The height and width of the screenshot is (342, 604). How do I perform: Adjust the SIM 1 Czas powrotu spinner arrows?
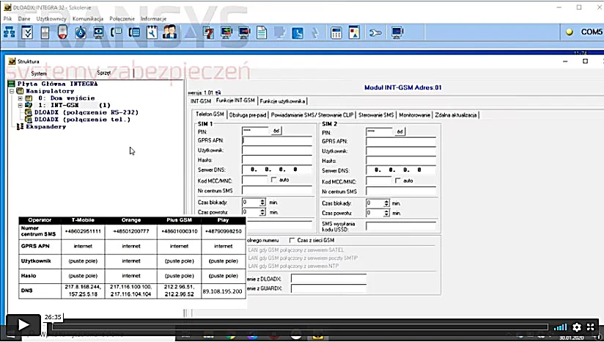[262, 212]
